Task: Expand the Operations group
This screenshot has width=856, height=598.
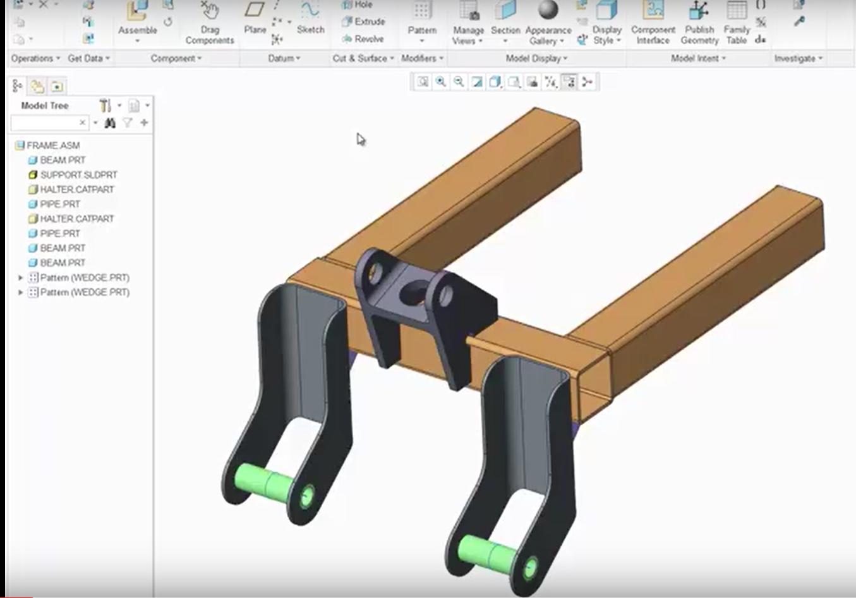Action: point(35,58)
